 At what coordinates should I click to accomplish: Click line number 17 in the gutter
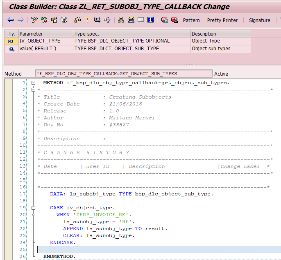(x=23, y=194)
